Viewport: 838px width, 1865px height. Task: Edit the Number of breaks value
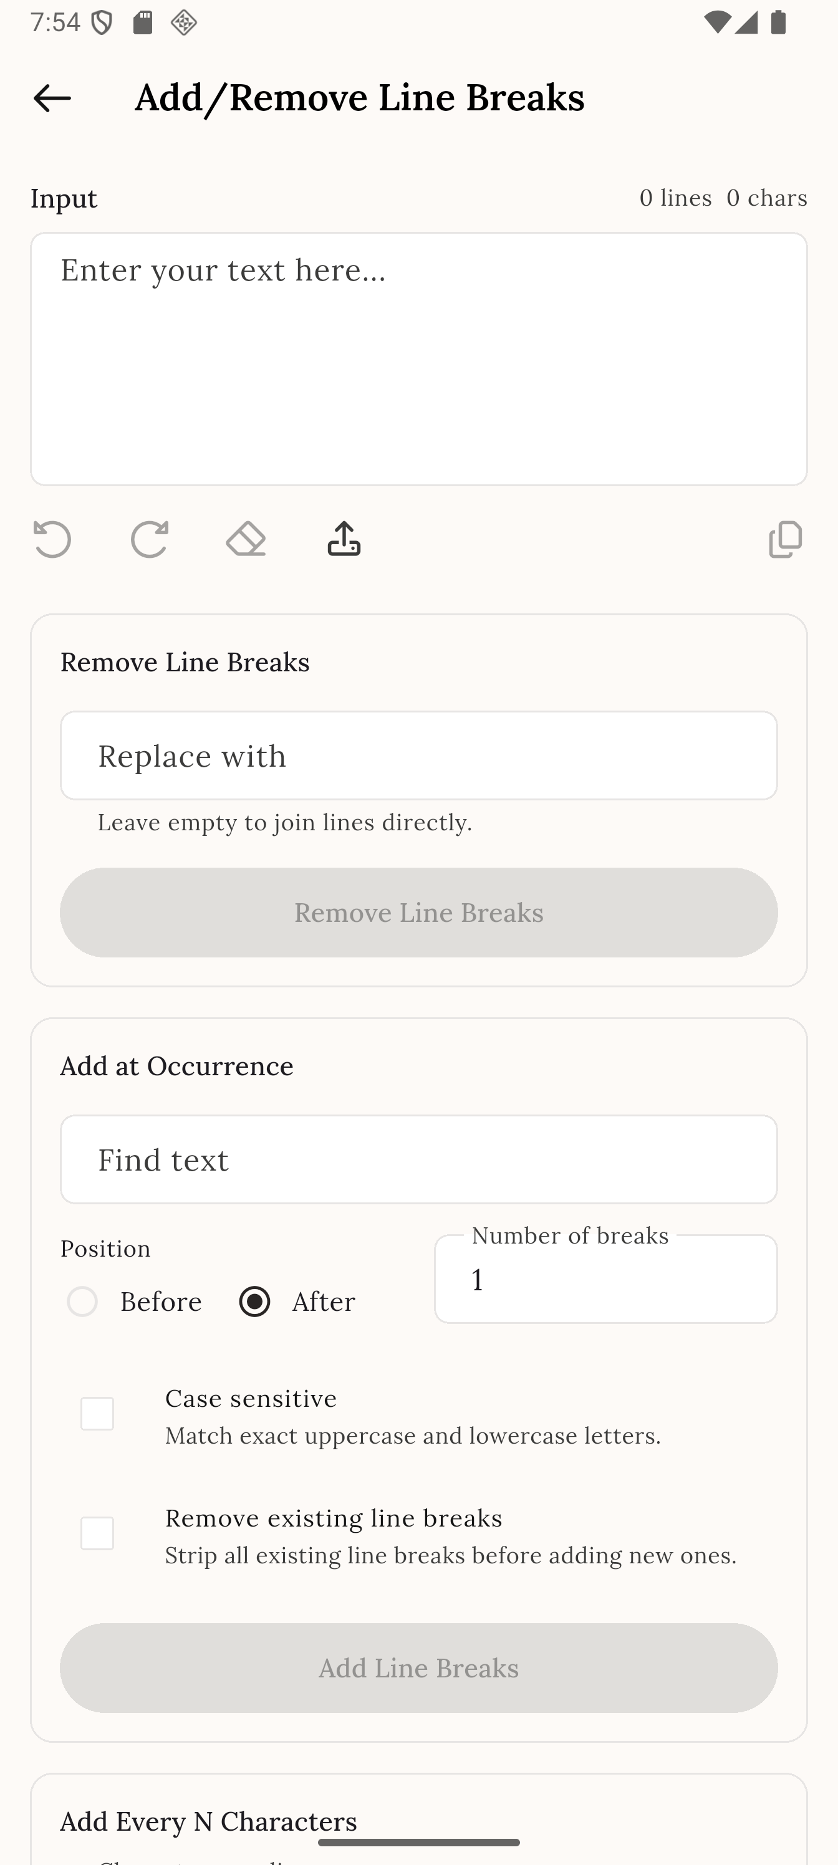(605, 1278)
